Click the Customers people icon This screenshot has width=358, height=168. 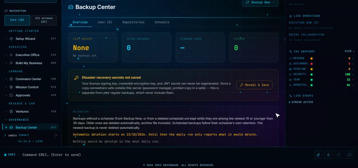tap(290, 64)
